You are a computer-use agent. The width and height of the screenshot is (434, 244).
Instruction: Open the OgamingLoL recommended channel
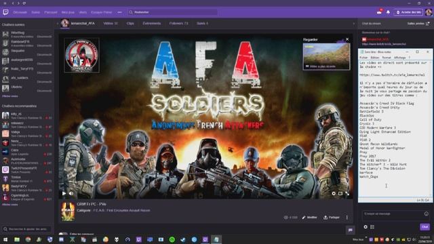[x=27, y=197]
